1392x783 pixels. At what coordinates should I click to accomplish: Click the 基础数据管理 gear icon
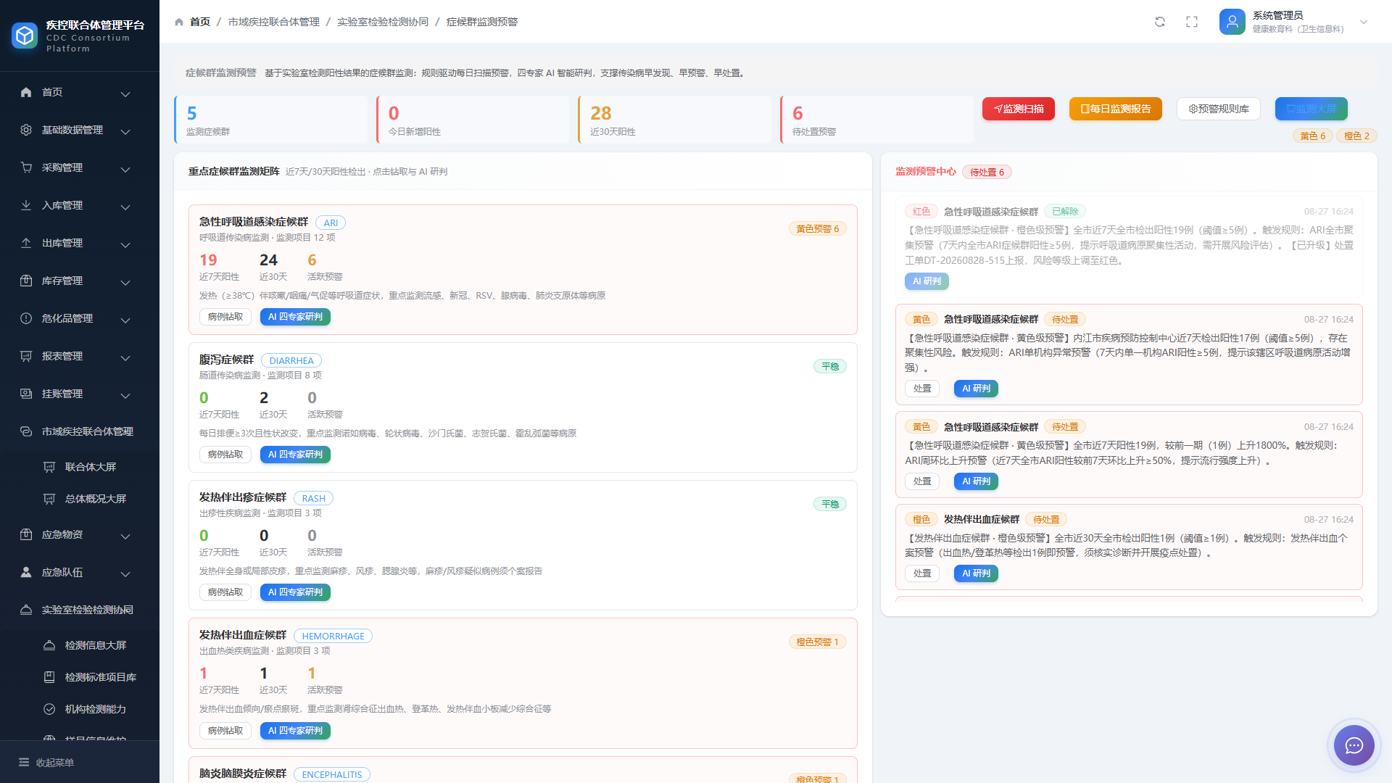[x=26, y=130]
